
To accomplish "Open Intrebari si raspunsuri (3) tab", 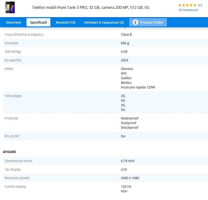I will click(104, 22).
